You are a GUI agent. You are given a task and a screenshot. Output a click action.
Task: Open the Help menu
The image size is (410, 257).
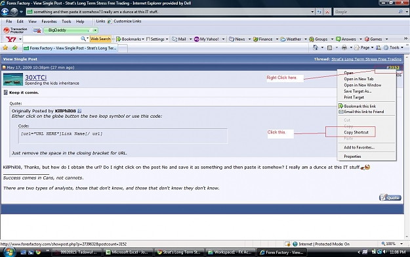80,22
